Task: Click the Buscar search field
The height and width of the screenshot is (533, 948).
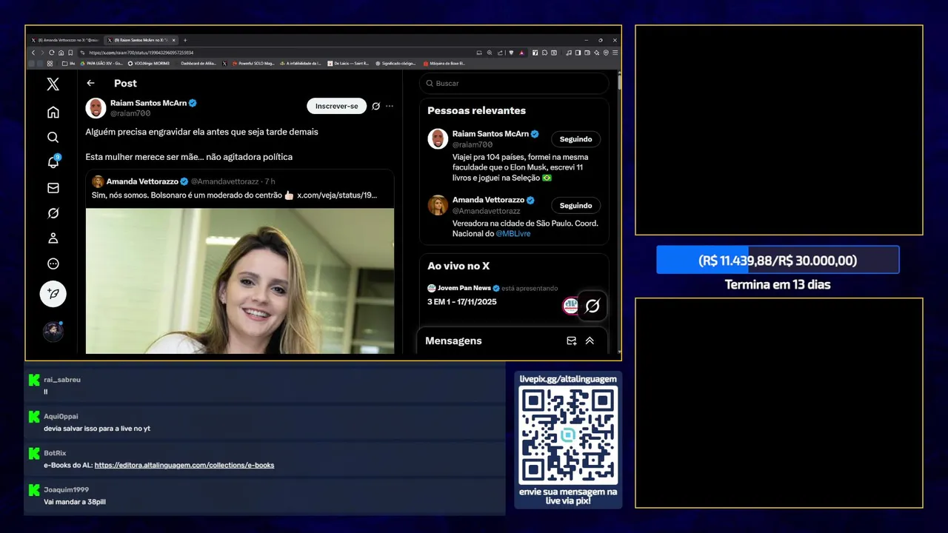Action: [514, 84]
